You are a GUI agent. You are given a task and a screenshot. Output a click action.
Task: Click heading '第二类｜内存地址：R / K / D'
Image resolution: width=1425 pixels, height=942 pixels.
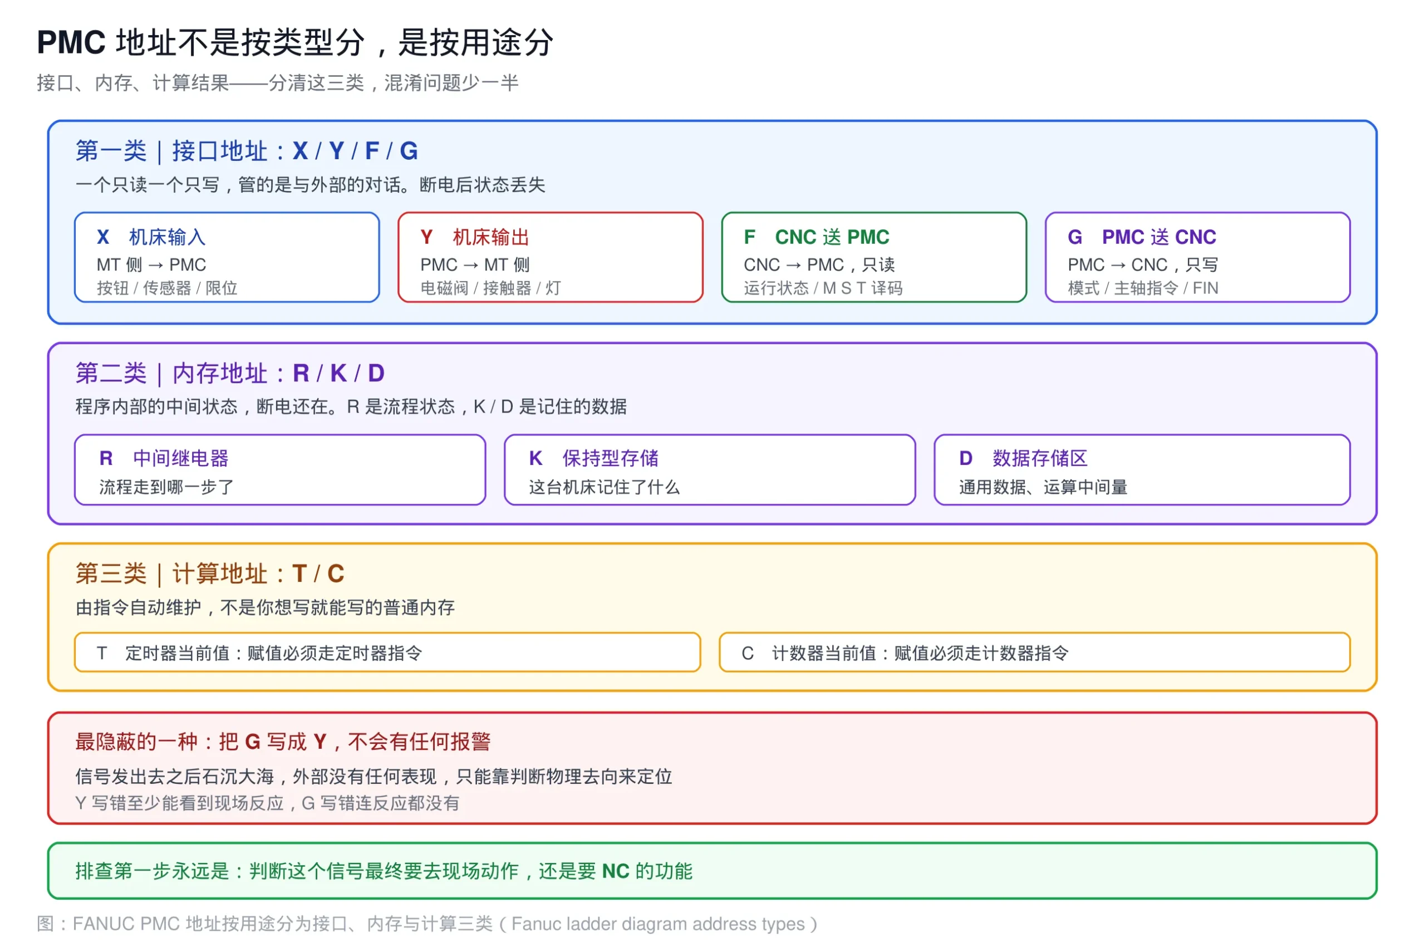[230, 374]
